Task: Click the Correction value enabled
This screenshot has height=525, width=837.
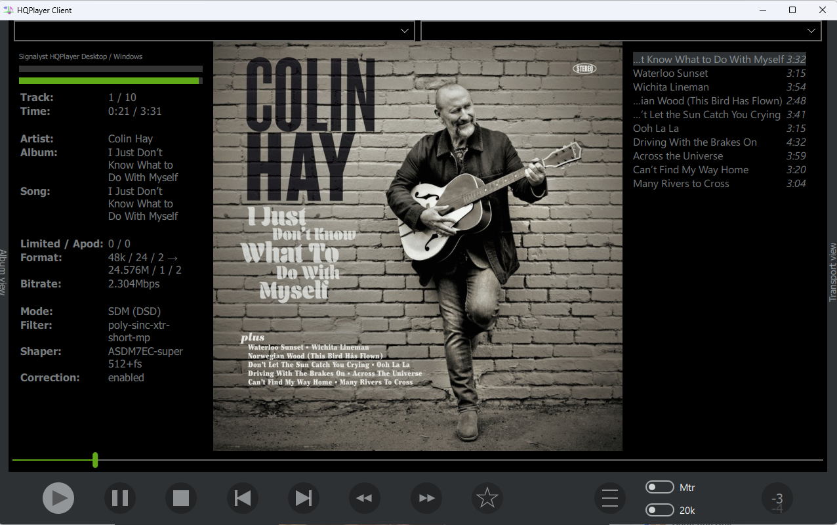Action: pos(126,378)
